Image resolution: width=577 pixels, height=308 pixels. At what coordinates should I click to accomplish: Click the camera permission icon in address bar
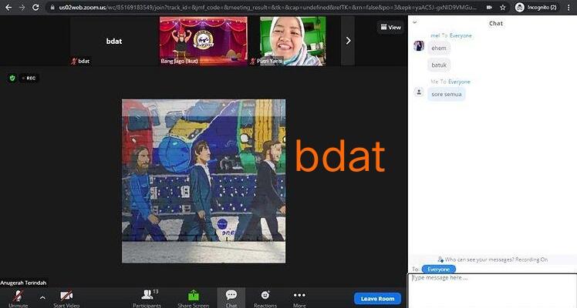tap(489, 8)
